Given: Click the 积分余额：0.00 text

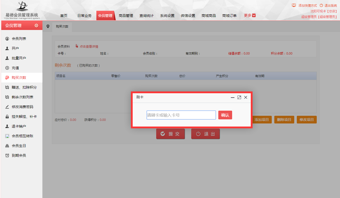Looking at the screenshot, I should coord(282,54).
